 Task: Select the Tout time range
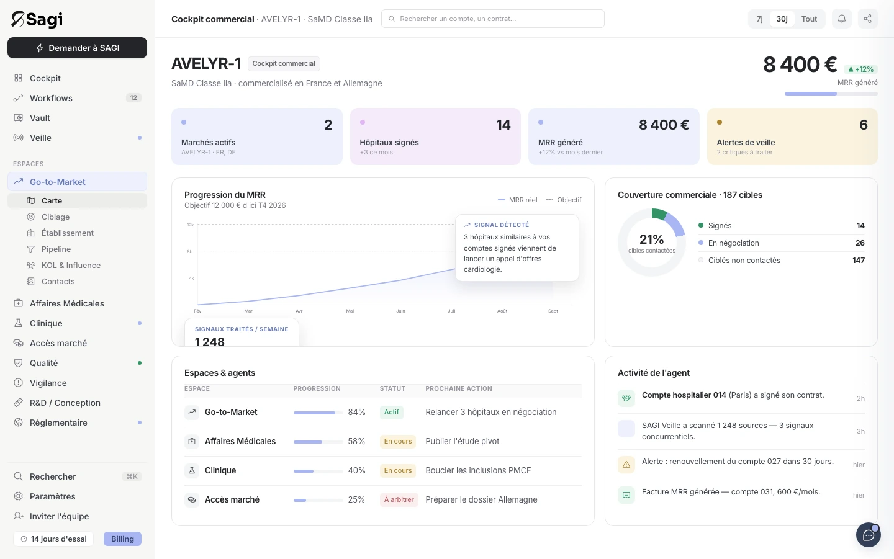809,19
